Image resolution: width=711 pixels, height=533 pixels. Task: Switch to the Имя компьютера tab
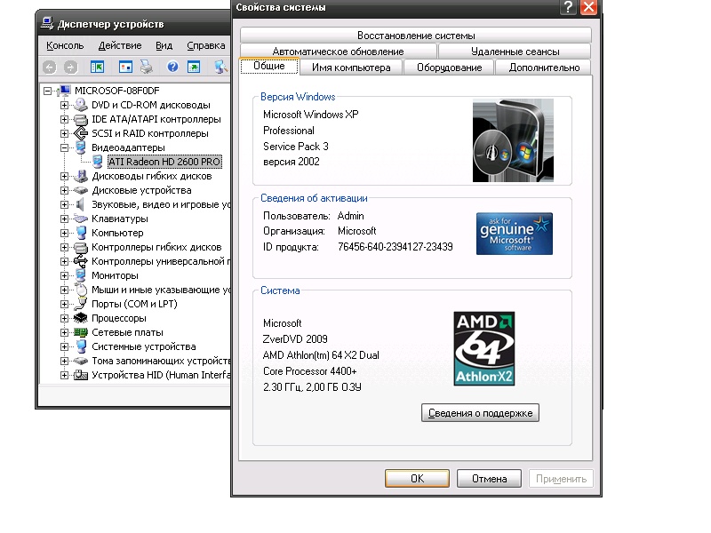[x=351, y=68]
